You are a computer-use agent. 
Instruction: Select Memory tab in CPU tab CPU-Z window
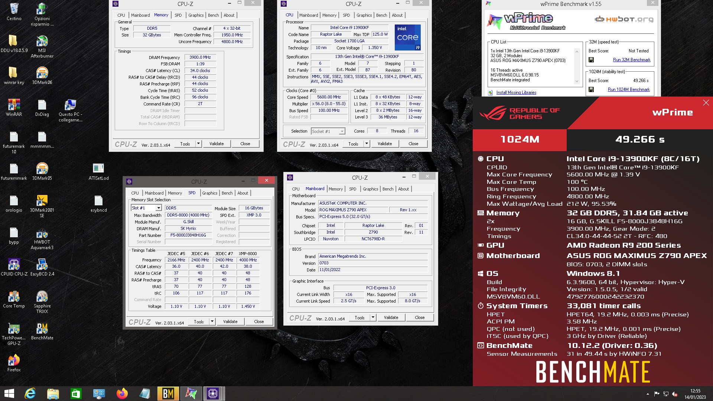coord(329,15)
